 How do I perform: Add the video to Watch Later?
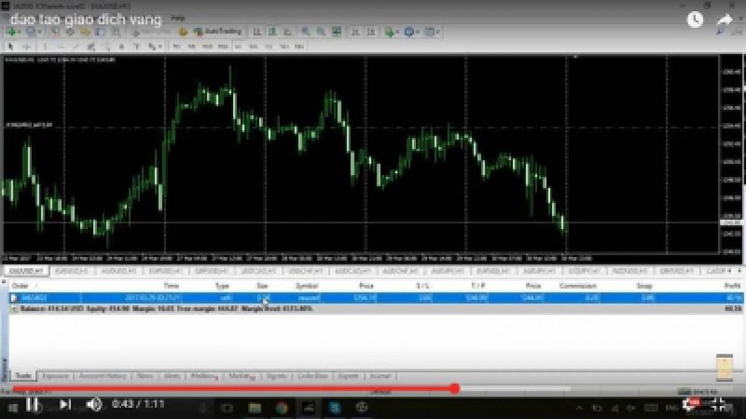[x=694, y=20]
